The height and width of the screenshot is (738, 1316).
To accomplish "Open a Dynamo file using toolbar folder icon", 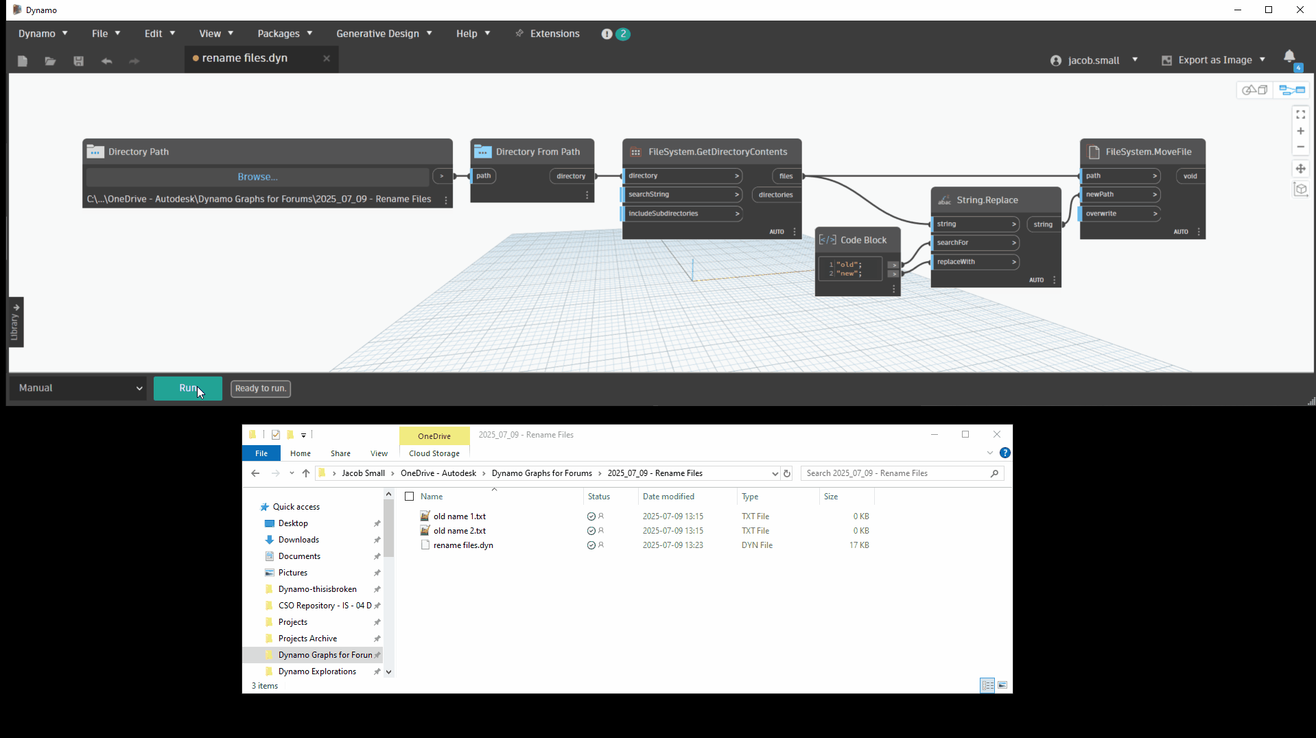I will coord(50,60).
